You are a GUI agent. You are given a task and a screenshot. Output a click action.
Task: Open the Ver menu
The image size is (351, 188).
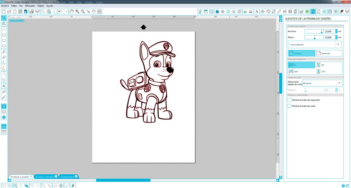point(21,6)
